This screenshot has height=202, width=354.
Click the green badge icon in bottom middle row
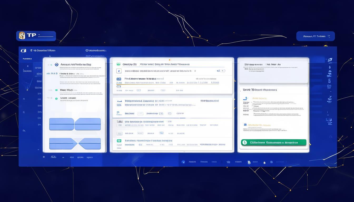[x=119, y=141]
